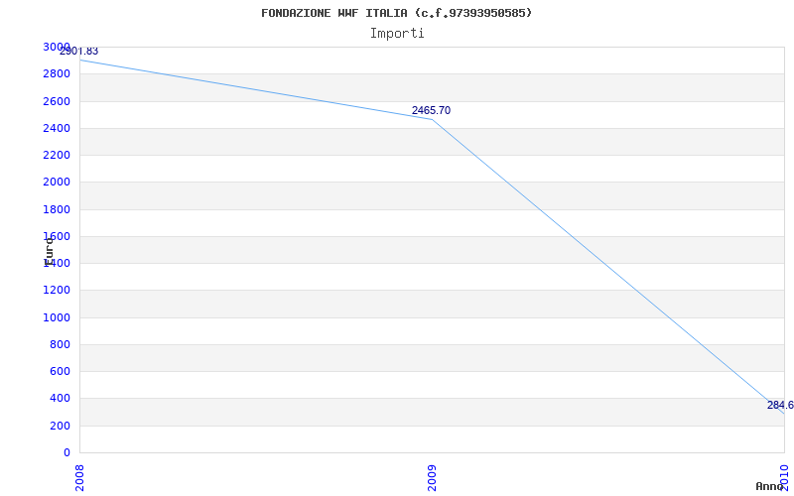Click the 2200 y-axis tick label
Image resolution: width=794 pixels, height=496 pixels.
click(57, 155)
